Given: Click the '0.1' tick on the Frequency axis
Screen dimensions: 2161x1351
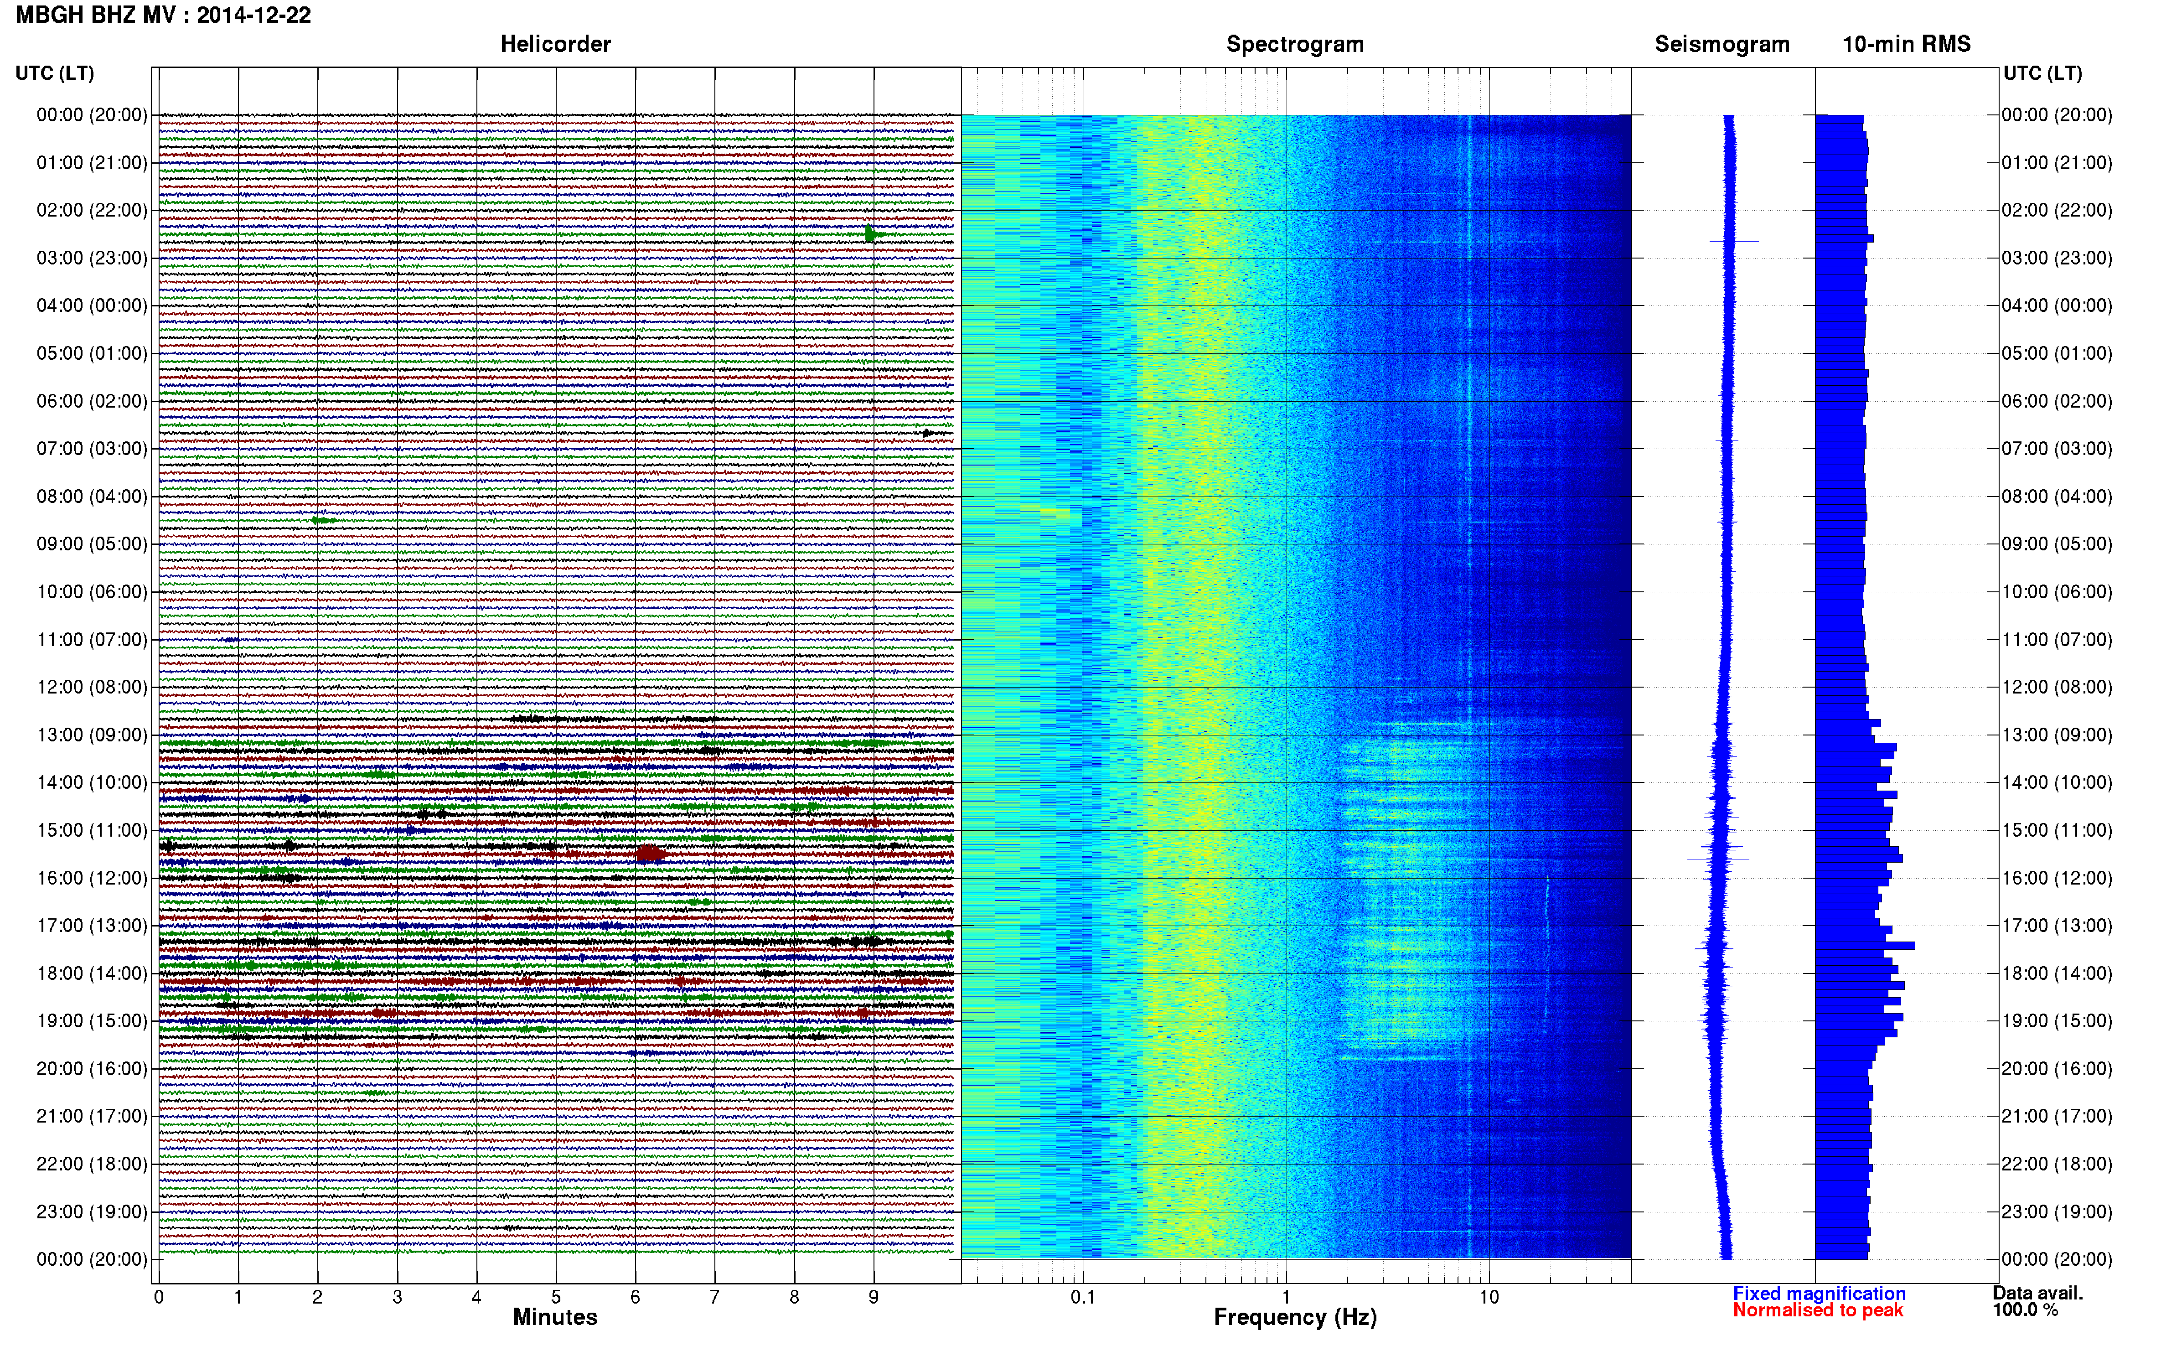Looking at the screenshot, I should pos(1083,1297).
